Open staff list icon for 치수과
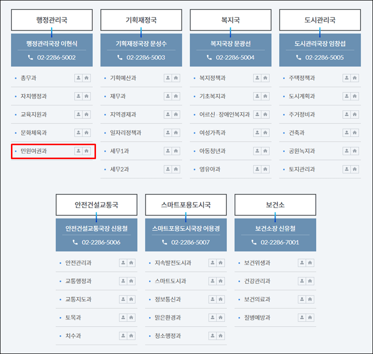The height and width of the screenshot is (354, 373). click(123, 336)
